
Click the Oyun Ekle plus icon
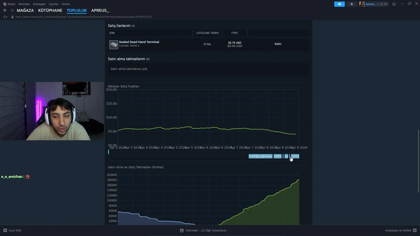5,230
